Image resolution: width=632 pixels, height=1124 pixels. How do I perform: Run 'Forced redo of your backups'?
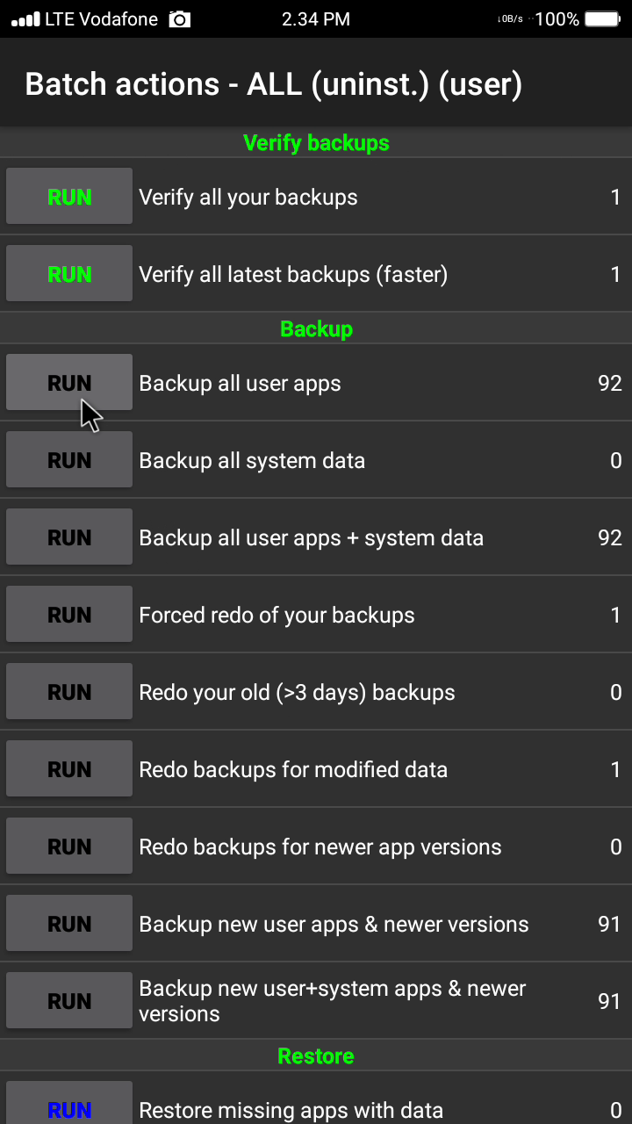point(69,616)
